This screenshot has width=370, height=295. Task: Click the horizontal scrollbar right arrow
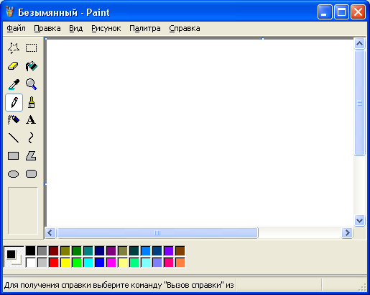pos(347,232)
